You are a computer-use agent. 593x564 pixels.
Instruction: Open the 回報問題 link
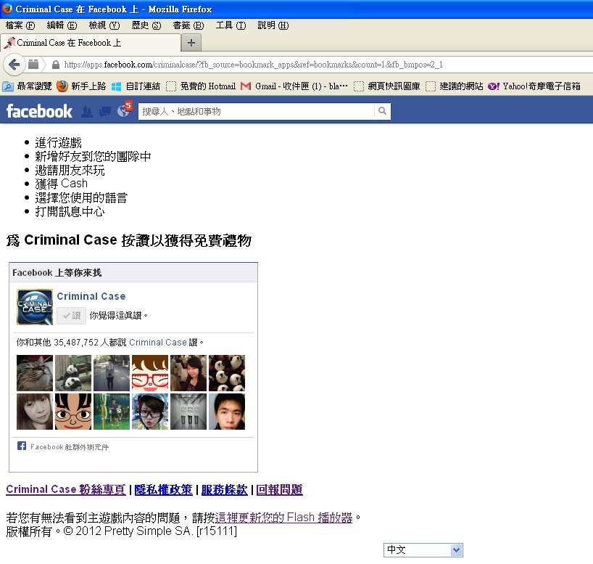(x=280, y=489)
